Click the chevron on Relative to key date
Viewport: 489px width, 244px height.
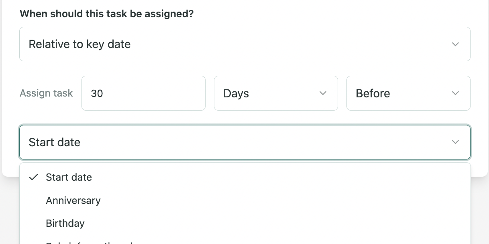(x=455, y=44)
